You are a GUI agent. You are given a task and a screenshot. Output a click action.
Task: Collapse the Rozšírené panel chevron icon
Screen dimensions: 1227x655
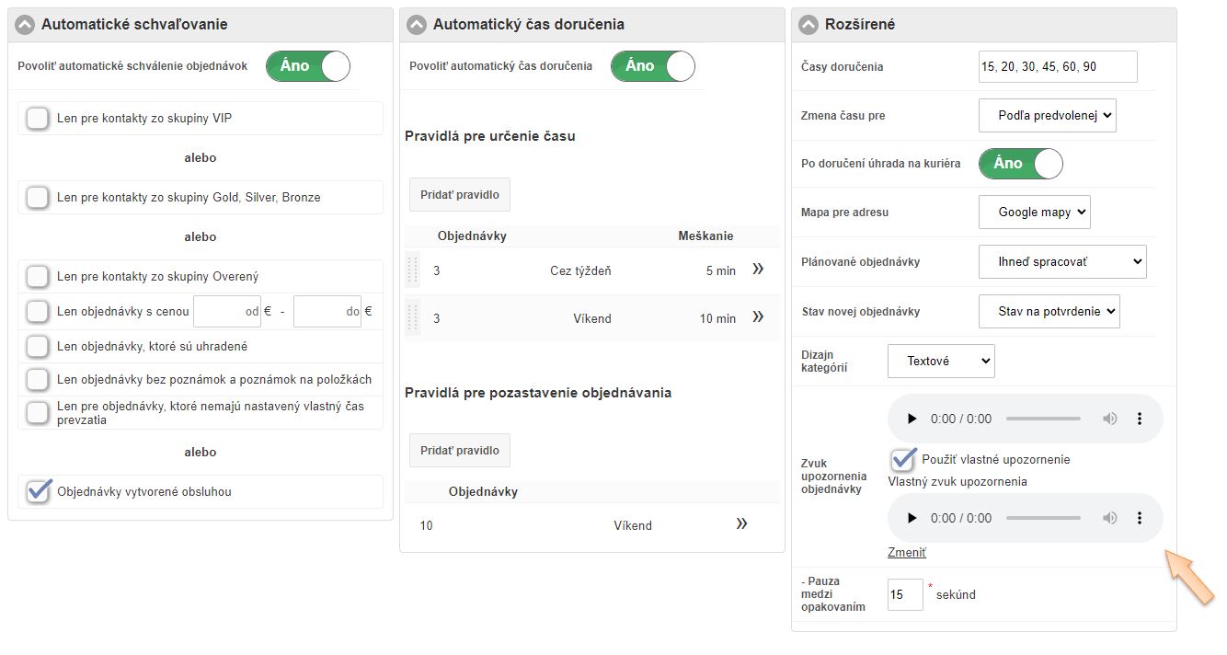tap(808, 25)
